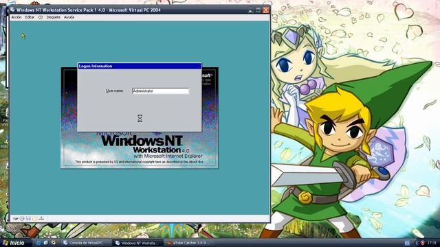Open the Ayuda menu
The image size is (440, 247).
(x=69, y=17)
